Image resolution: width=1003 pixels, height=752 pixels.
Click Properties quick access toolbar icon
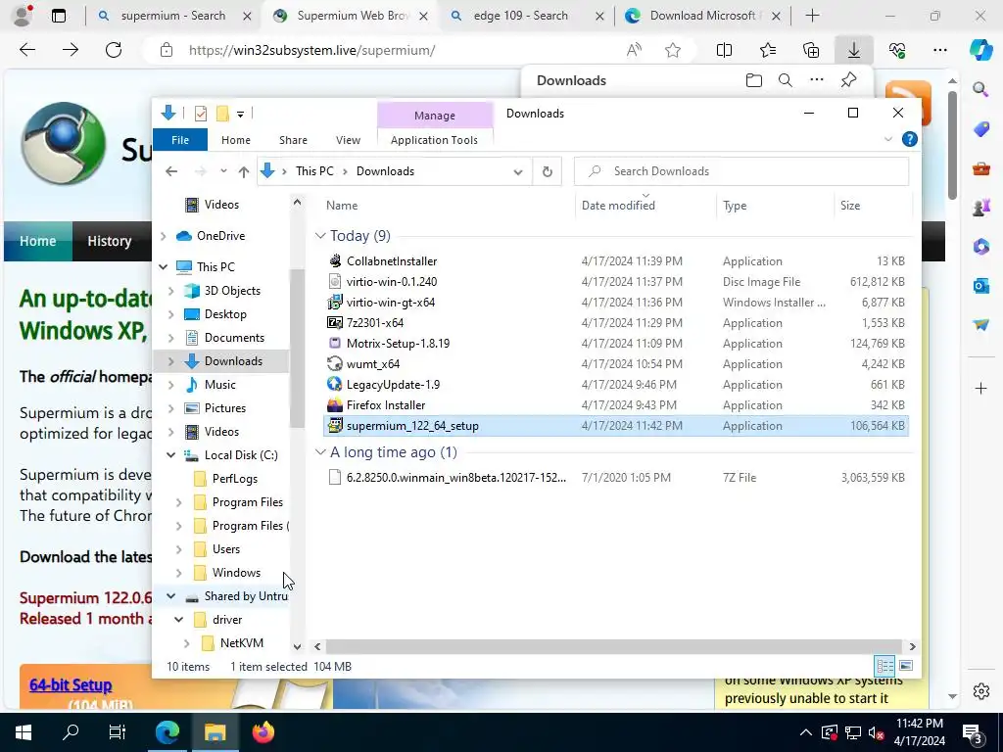point(200,114)
